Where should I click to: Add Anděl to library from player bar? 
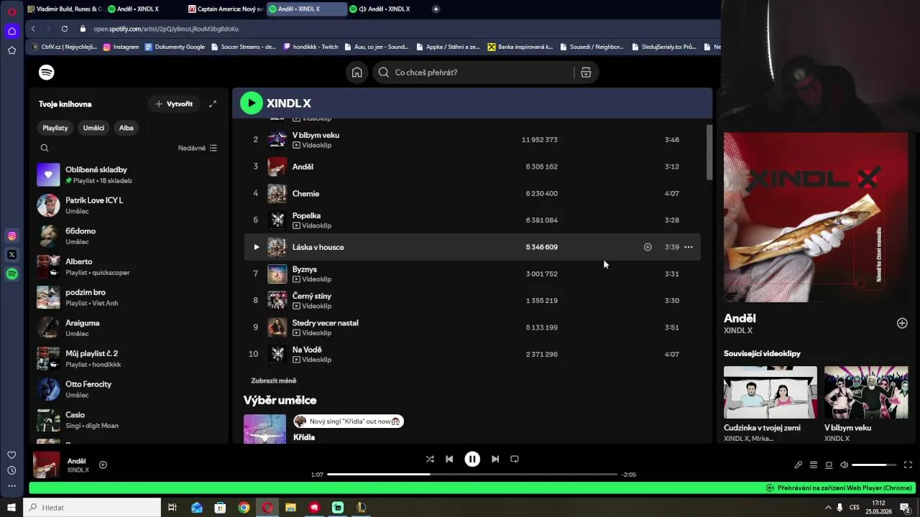click(x=103, y=465)
